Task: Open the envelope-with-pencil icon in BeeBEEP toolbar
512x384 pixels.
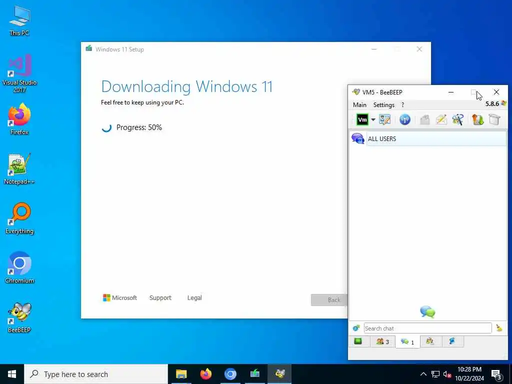Action: click(x=441, y=119)
